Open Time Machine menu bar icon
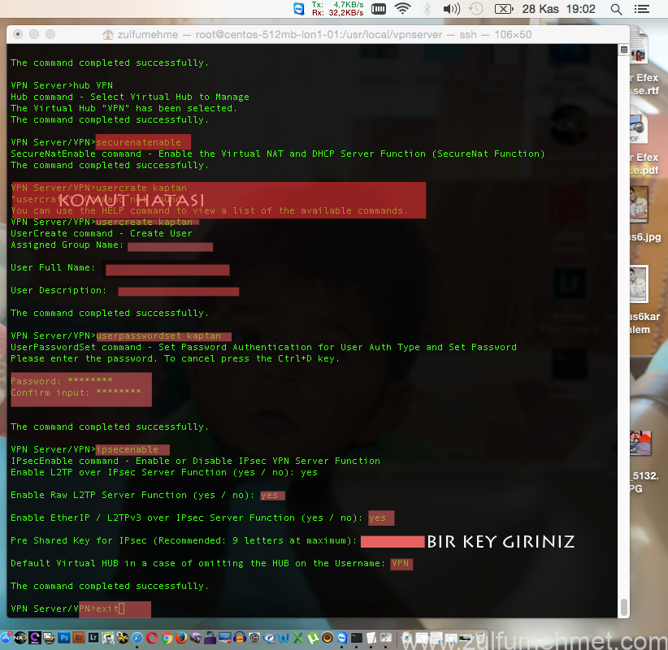668x650 pixels. (x=476, y=9)
